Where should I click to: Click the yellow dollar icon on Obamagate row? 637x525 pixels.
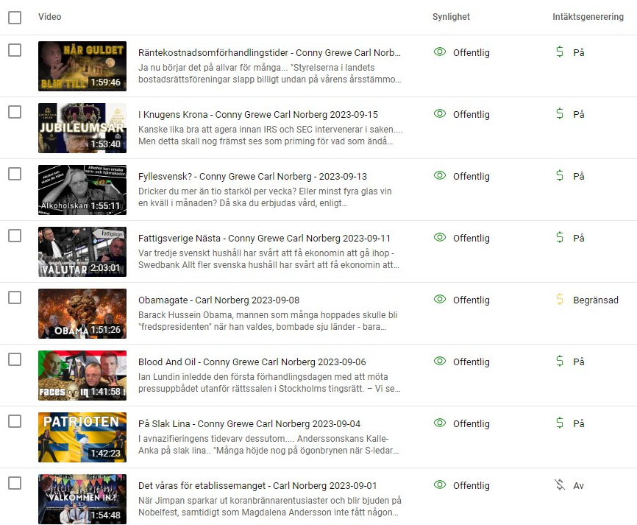(x=560, y=300)
